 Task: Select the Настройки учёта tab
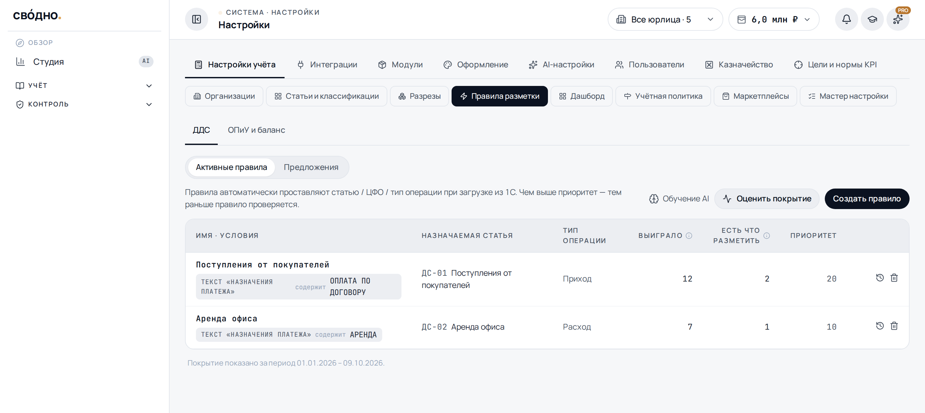235,65
